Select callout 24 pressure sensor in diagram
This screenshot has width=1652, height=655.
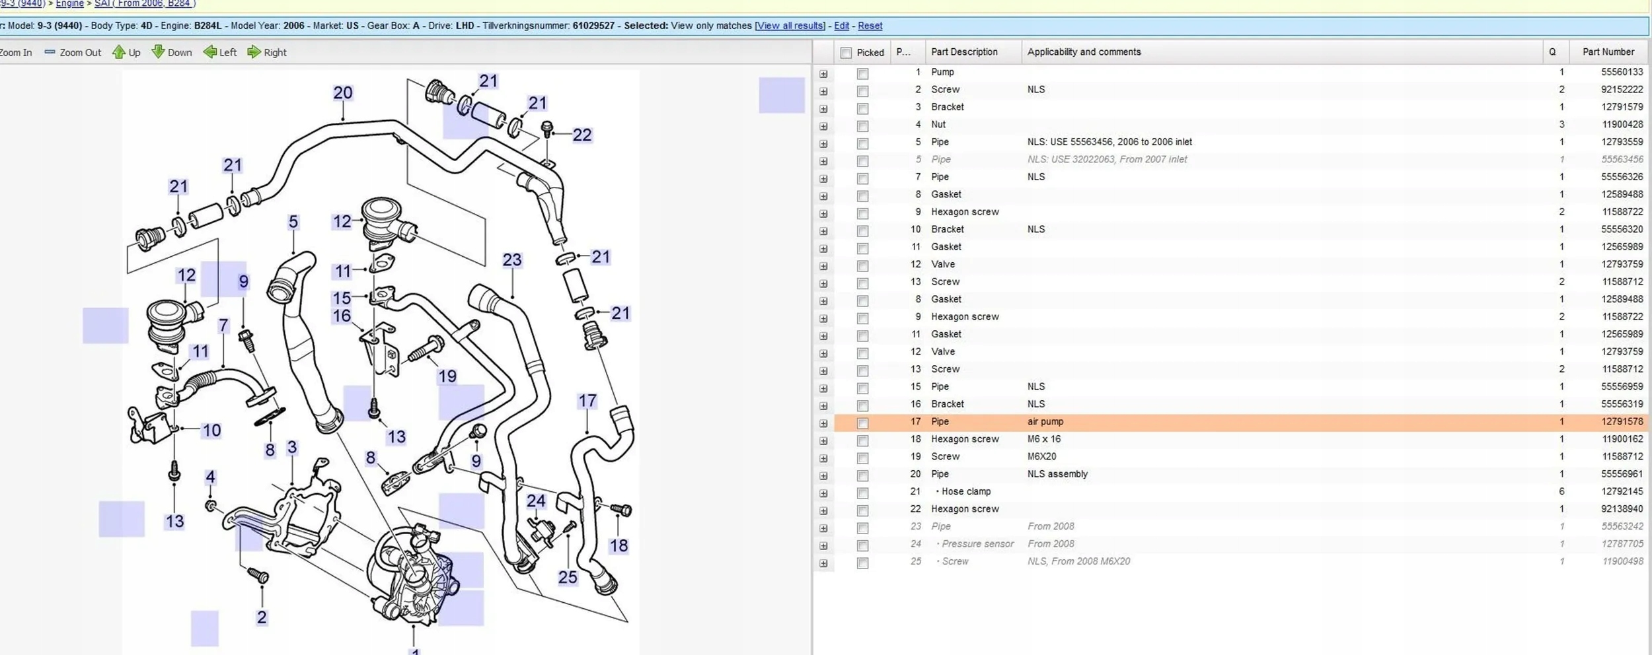click(x=536, y=501)
